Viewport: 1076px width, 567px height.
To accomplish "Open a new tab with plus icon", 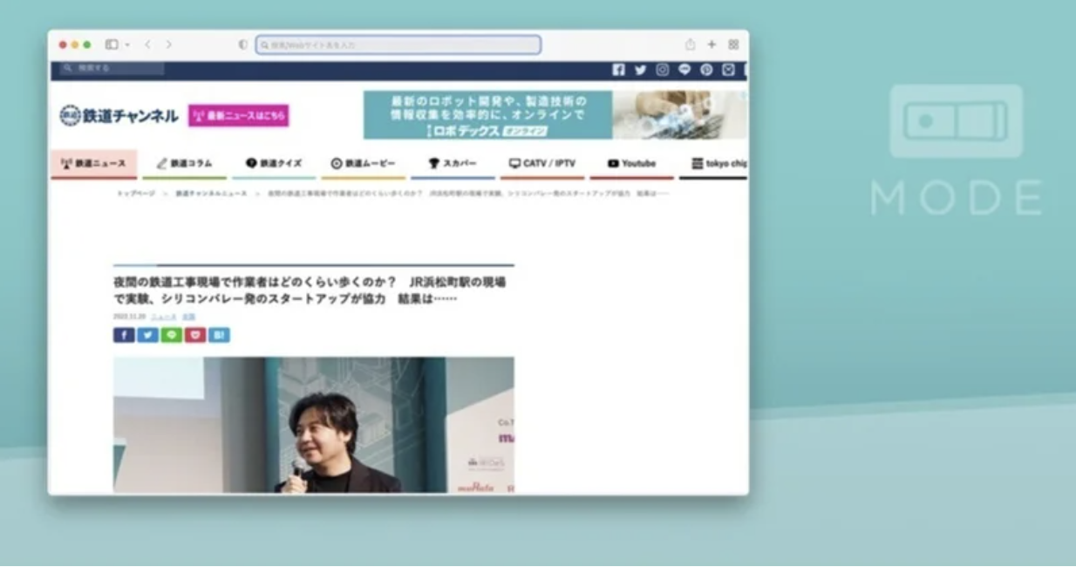I will [x=712, y=44].
